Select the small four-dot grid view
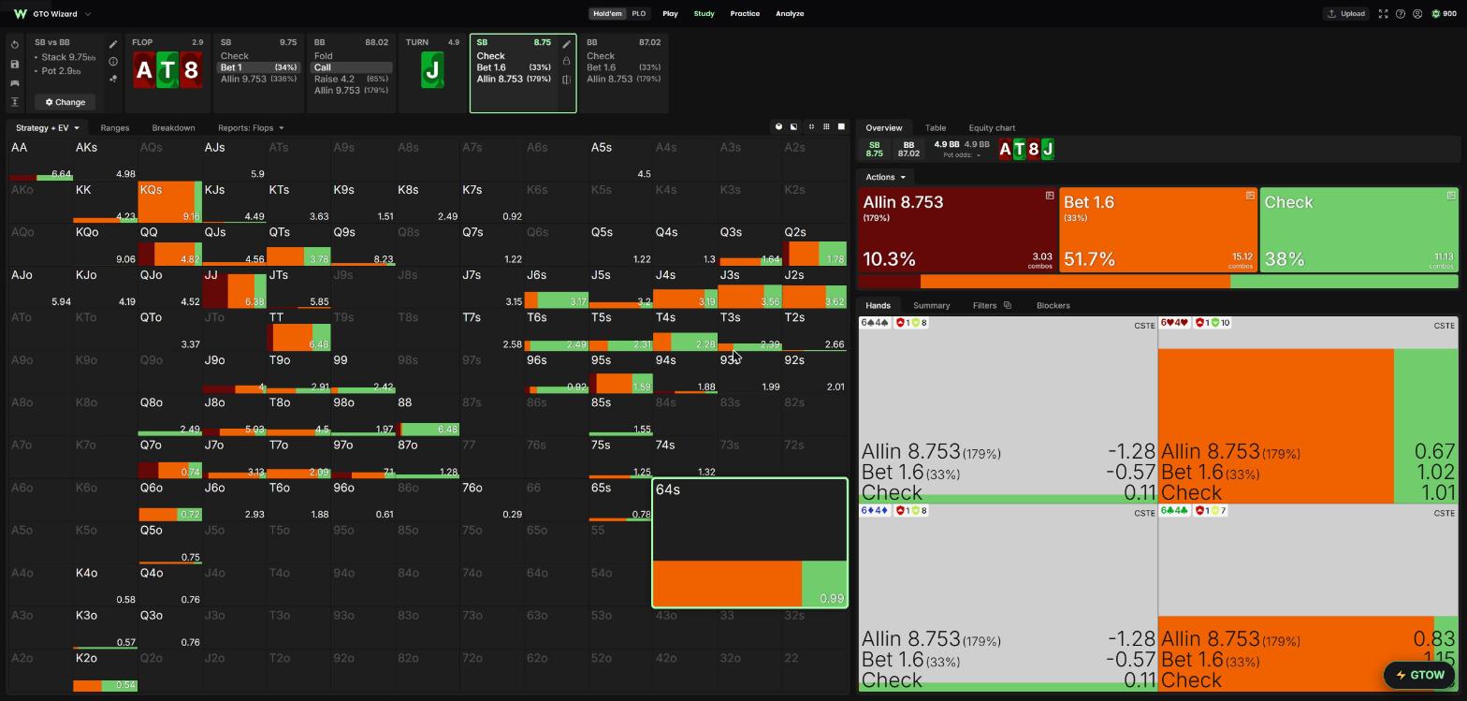Viewport: 1467px width, 701px height. [x=811, y=127]
